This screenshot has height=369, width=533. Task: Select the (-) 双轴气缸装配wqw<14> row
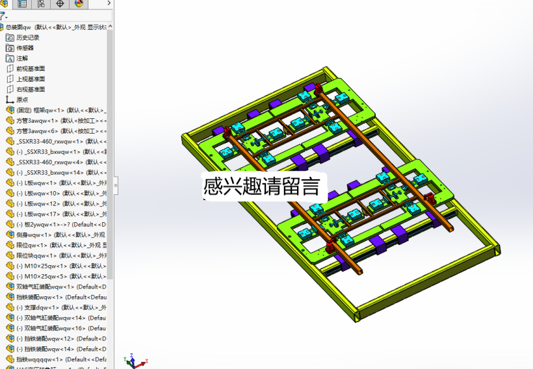(56, 318)
